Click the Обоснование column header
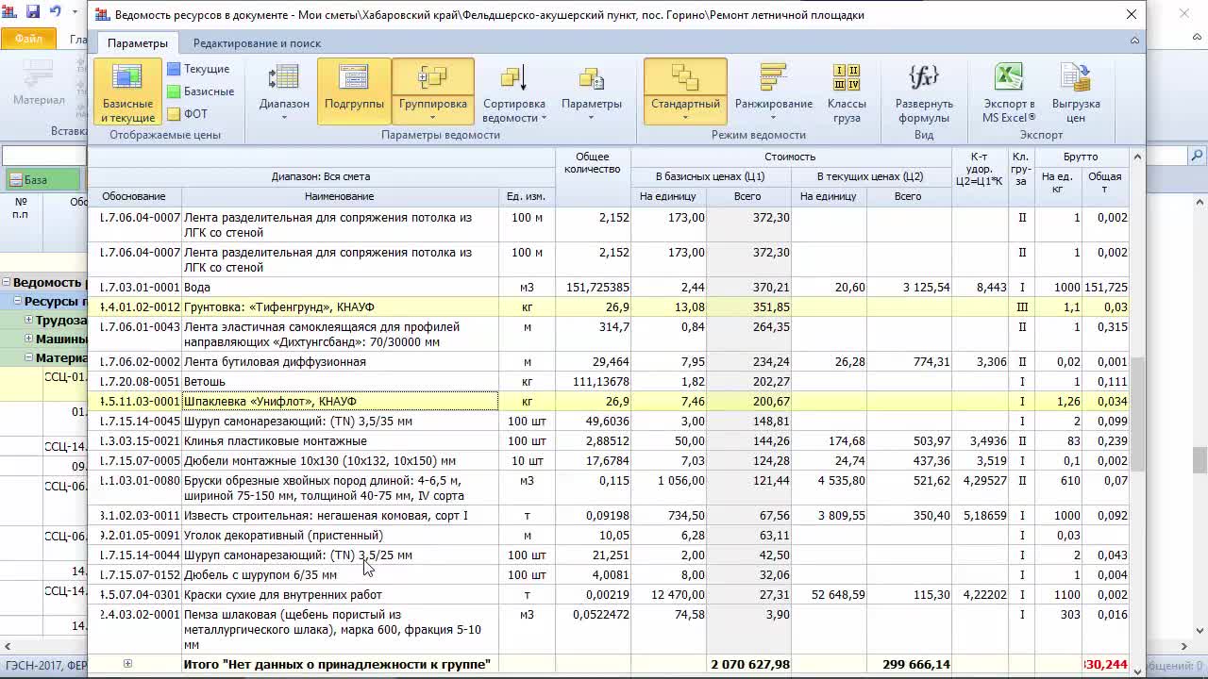1208x679 pixels. tap(134, 196)
